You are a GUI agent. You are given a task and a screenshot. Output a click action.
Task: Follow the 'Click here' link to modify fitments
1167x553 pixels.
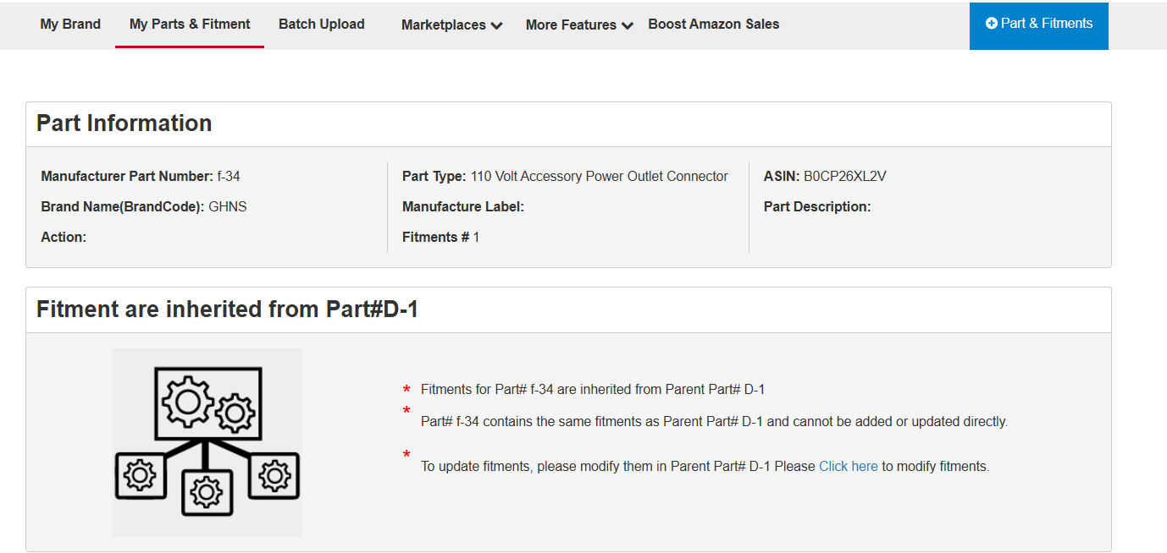tap(849, 466)
